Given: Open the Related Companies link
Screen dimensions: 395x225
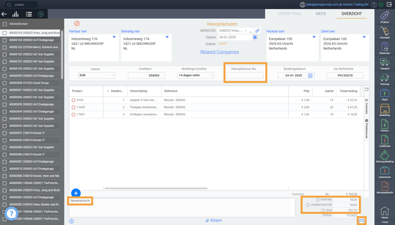Looking at the screenshot, I should [x=220, y=52].
